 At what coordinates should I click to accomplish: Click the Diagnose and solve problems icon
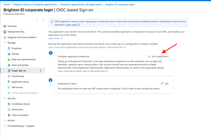tap(5, 37)
